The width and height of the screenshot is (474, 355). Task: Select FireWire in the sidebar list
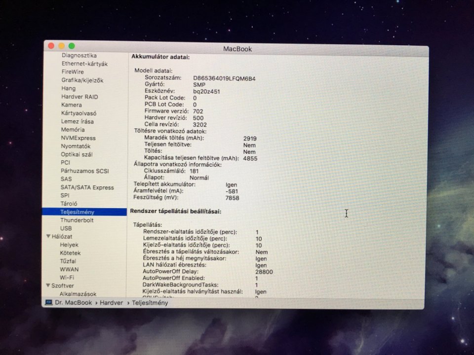[x=73, y=72]
